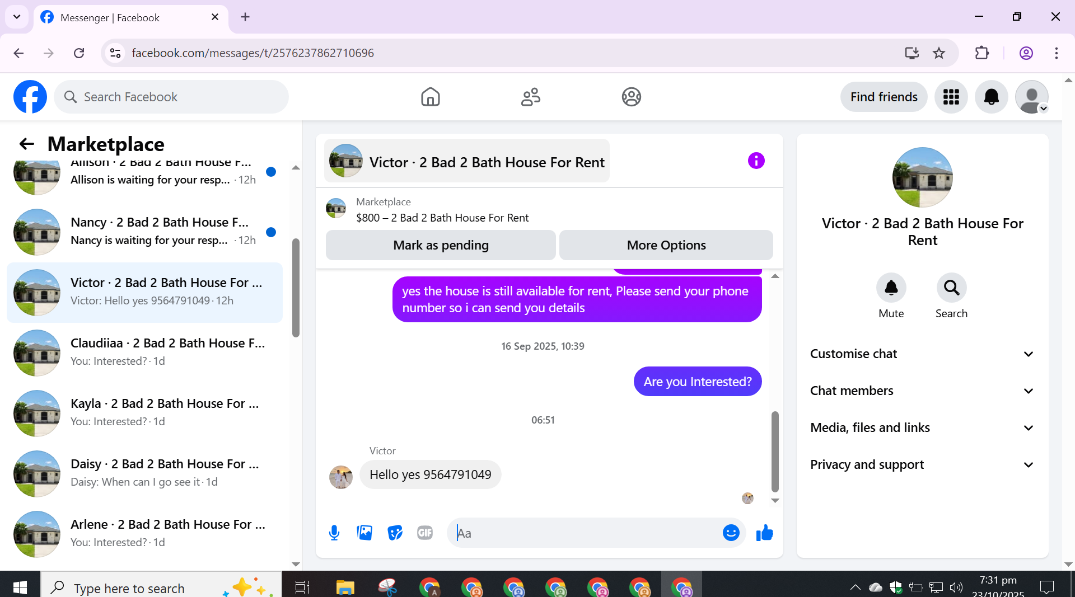Click the 'Are you Interested?' message bubble

tap(697, 381)
